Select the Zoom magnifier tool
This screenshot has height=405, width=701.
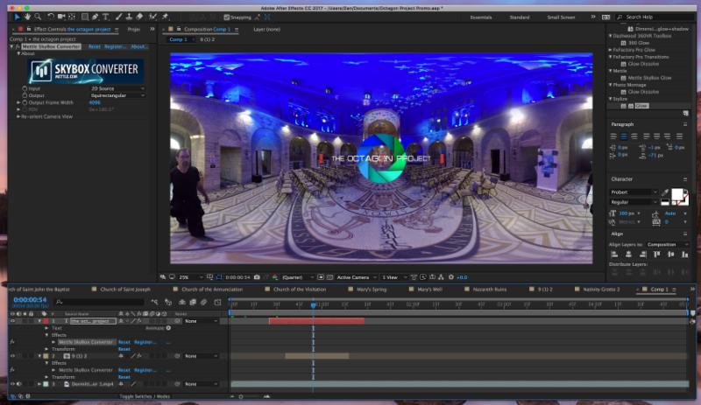pos(38,17)
